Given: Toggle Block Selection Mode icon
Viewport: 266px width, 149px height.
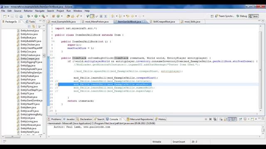Looking at the screenshot, I should tap(101, 16).
